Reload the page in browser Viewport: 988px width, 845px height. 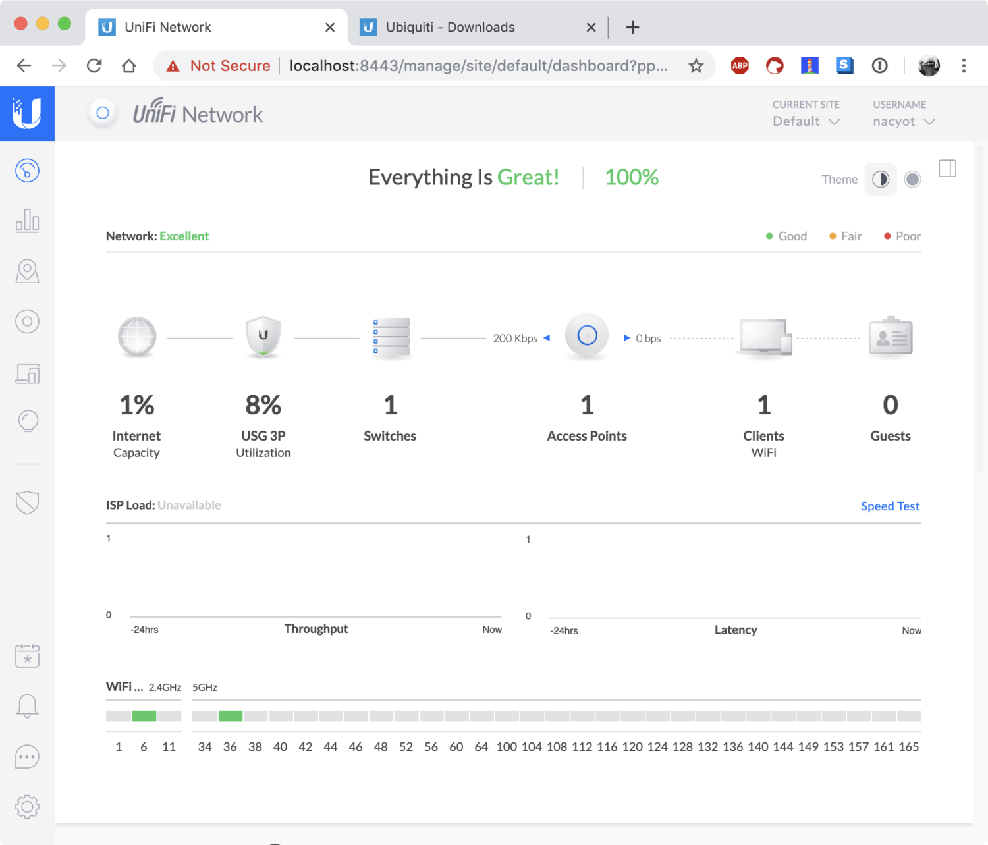[x=94, y=65]
